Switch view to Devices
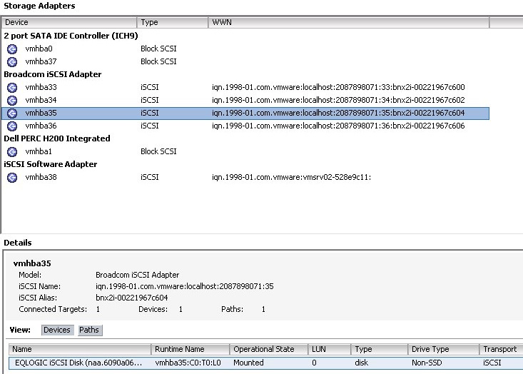The width and height of the screenshot is (523, 374). click(57, 330)
